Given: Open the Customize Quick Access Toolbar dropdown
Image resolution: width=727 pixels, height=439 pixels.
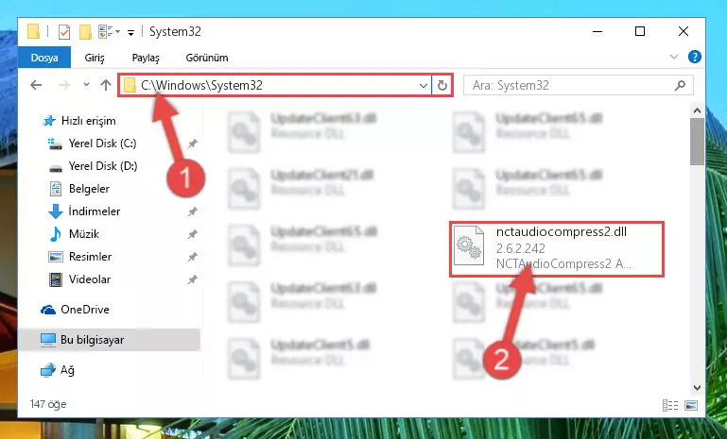Looking at the screenshot, I should [131, 32].
